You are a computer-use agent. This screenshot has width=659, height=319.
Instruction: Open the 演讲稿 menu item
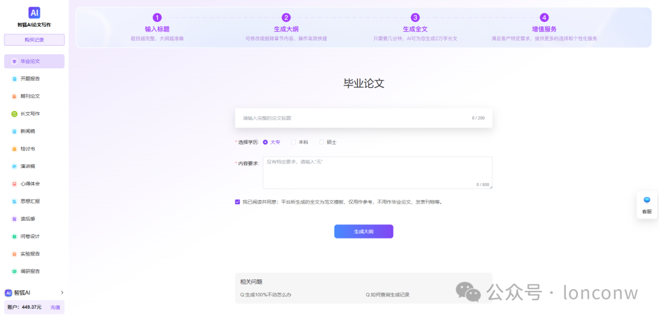(34, 167)
